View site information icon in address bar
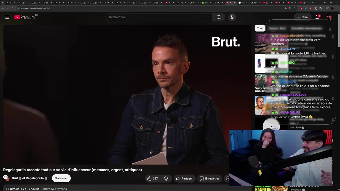The height and width of the screenshot is (191, 340). point(18,8)
